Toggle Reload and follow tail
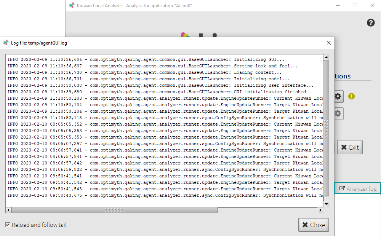This screenshot has height=236, width=381. click(x=8, y=225)
